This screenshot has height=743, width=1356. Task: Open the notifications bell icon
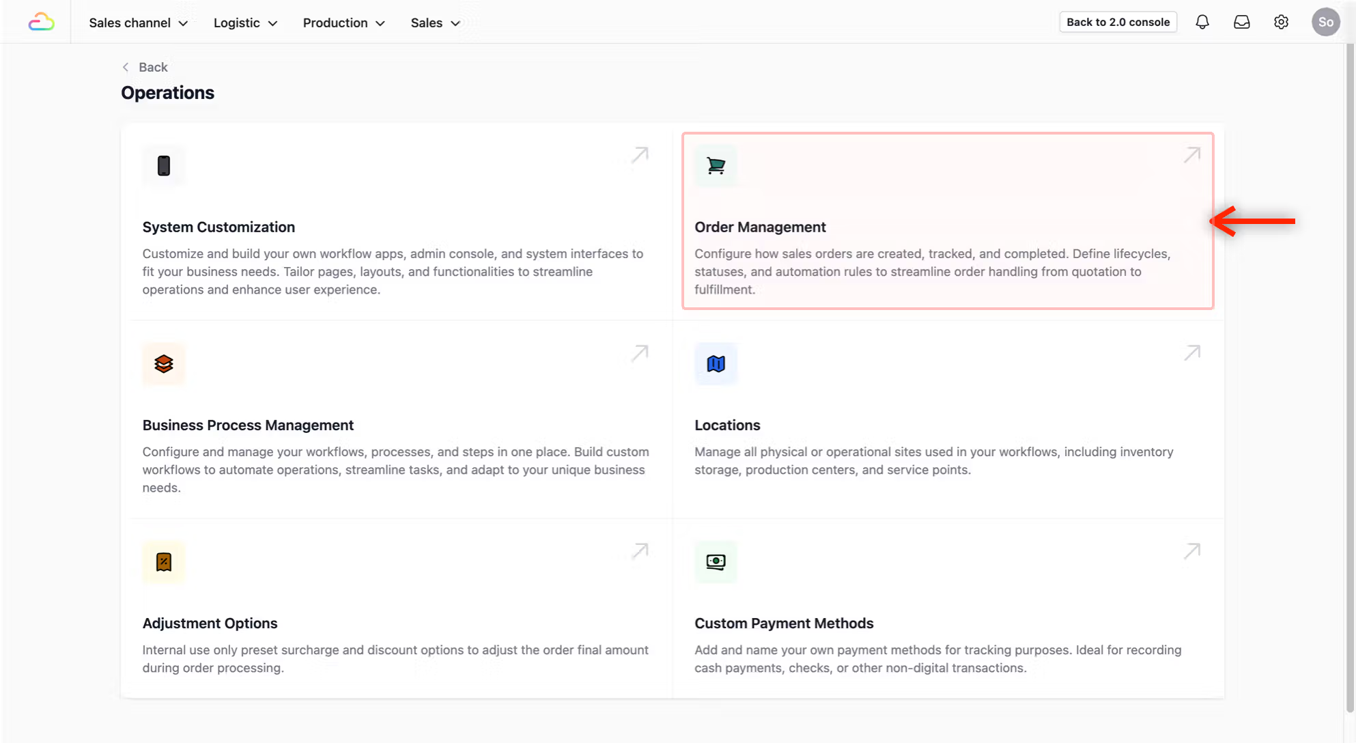tap(1202, 22)
